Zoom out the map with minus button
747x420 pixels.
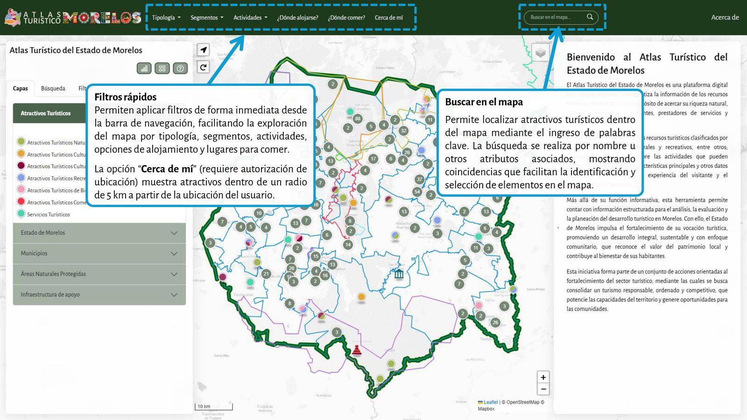pyautogui.click(x=543, y=389)
